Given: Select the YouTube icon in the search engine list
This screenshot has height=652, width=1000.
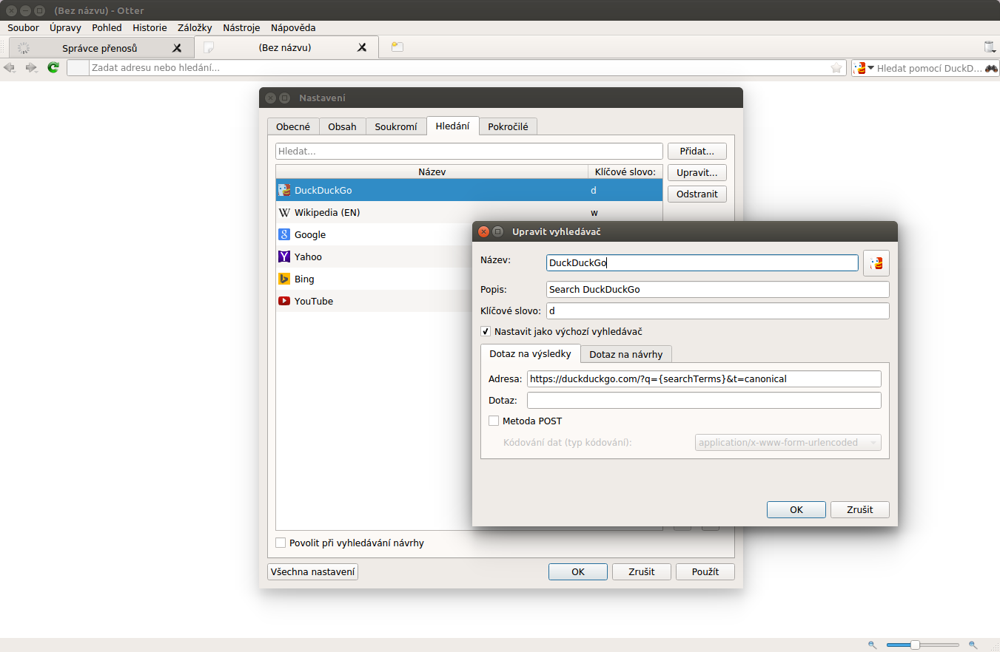Looking at the screenshot, I should click(284, 301).
